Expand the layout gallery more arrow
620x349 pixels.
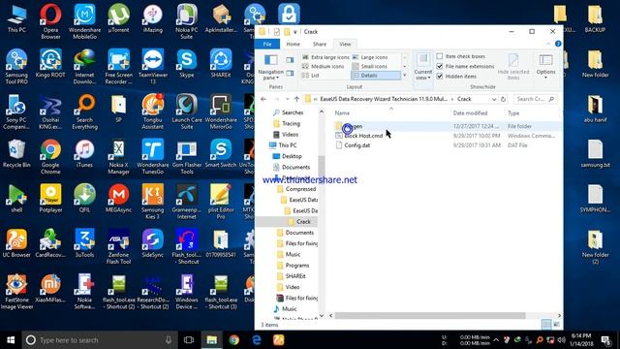tap(405, 76)
